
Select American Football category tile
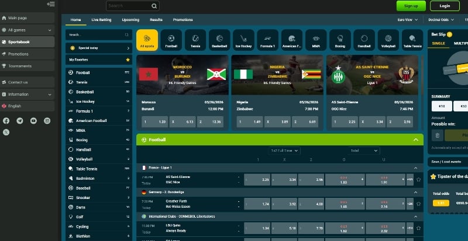[292, 40]
